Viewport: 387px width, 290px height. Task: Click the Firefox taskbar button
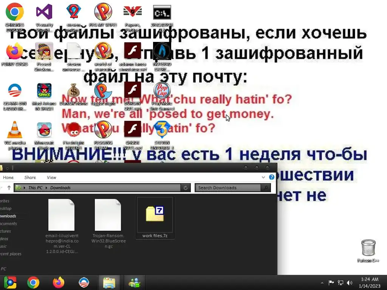pyautogui.click(x=59, y=282)
